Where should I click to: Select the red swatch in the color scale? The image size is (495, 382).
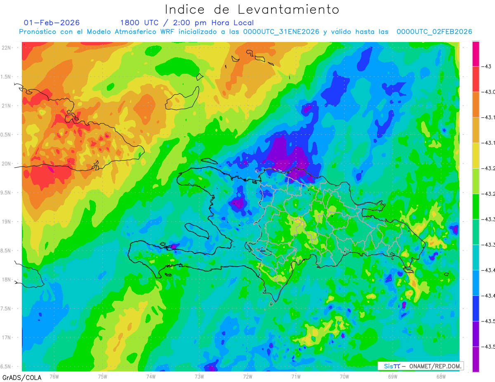(476, 79)
